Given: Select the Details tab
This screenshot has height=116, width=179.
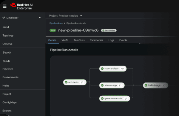Looking at the screenshot, I should (52, 40).
